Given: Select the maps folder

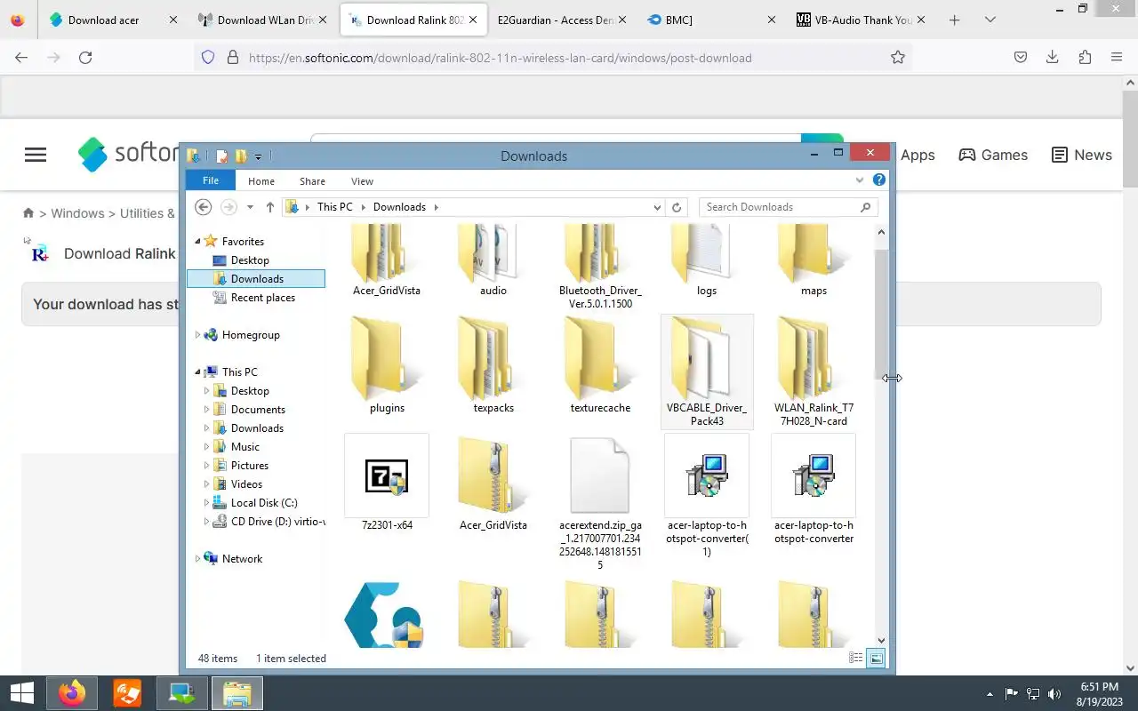Looking at the screenshot, I should 813,262.
